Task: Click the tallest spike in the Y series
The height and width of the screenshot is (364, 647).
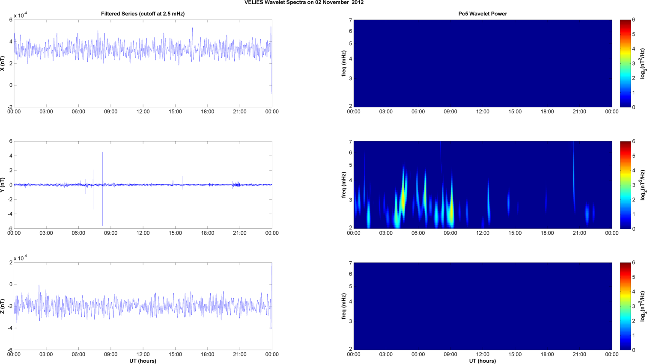Action: pos(102,189)
